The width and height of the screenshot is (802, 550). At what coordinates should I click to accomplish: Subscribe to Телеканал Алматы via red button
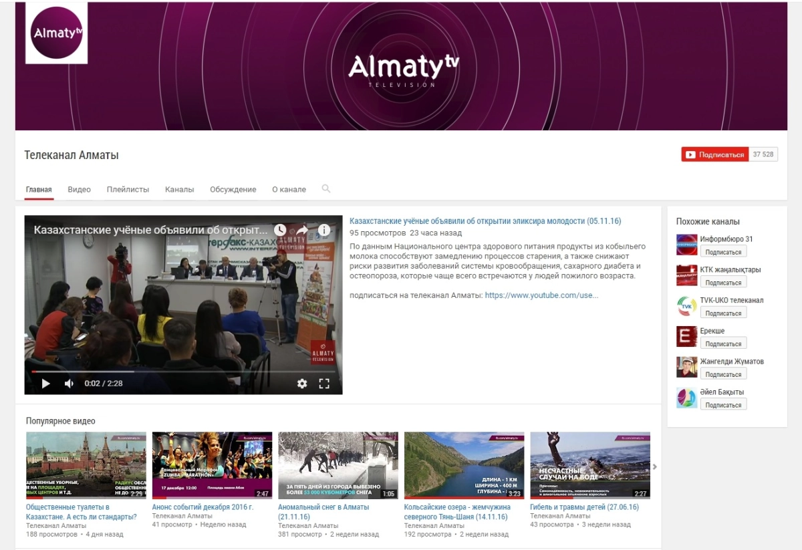[714, 154]
